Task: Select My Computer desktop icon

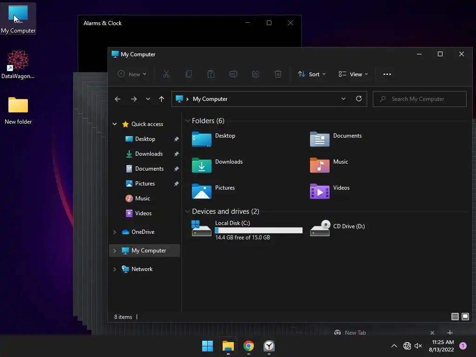Action: point(18,19)
